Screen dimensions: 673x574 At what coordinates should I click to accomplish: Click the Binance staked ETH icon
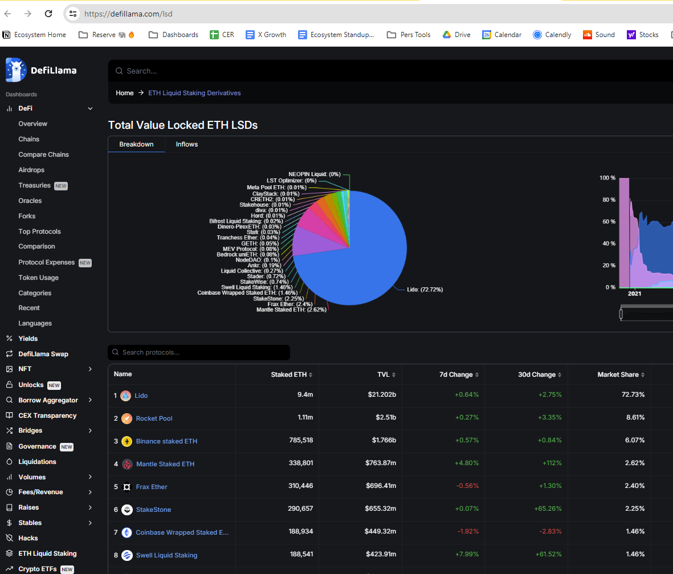[127, 441]
